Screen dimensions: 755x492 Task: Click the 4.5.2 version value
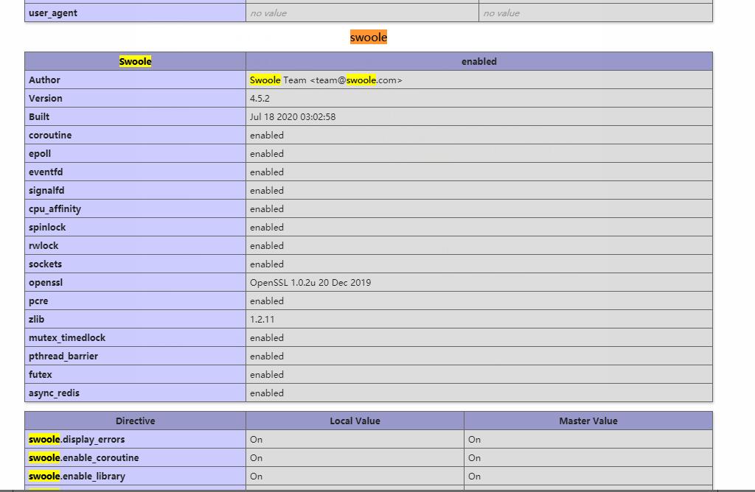coord(260,98)
